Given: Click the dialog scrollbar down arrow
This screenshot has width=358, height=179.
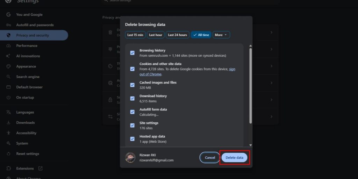Looking at the screenshot, I should pos(250,145).
